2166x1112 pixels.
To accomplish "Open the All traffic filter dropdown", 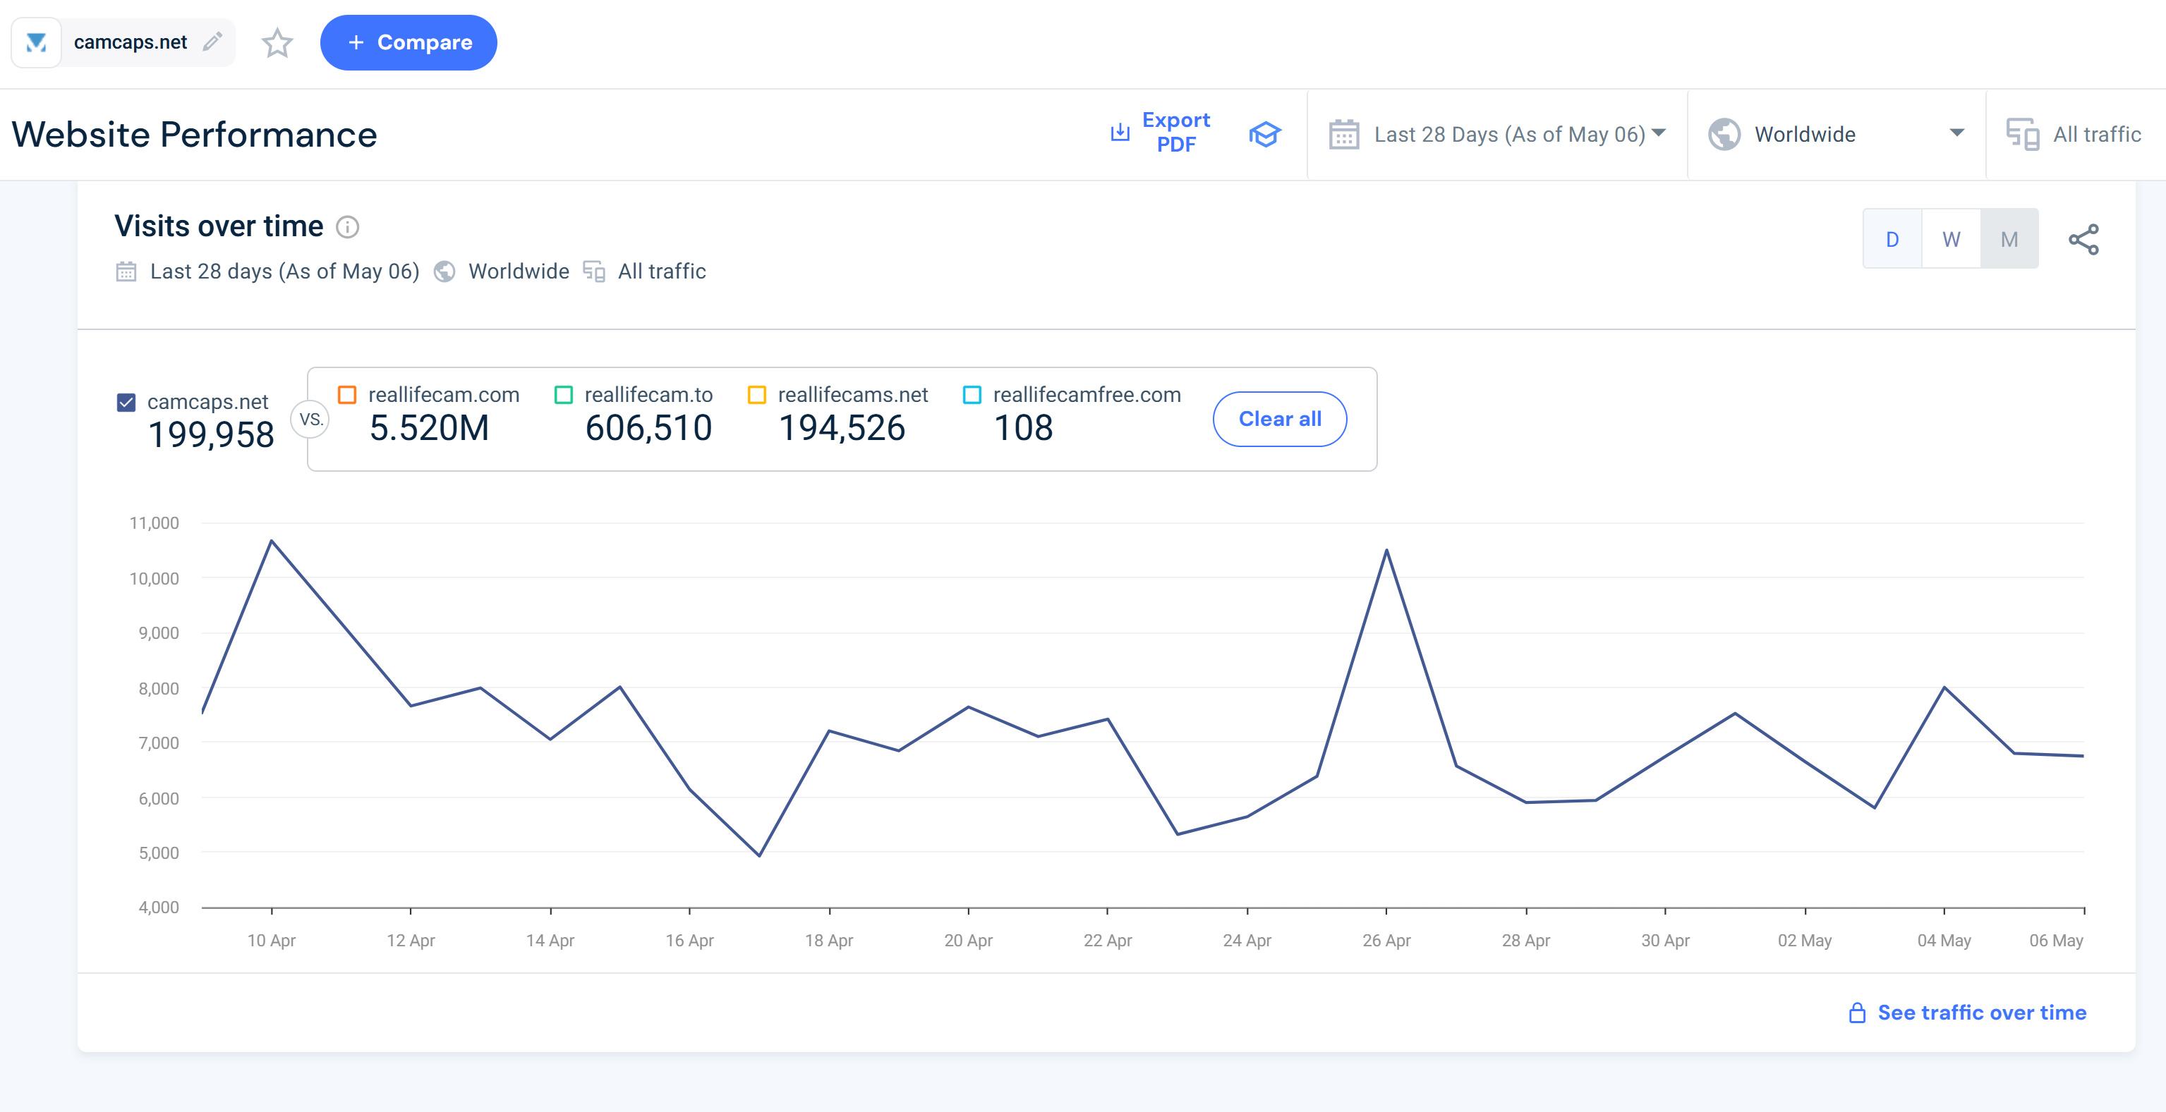I will (x=2095, y=135).
